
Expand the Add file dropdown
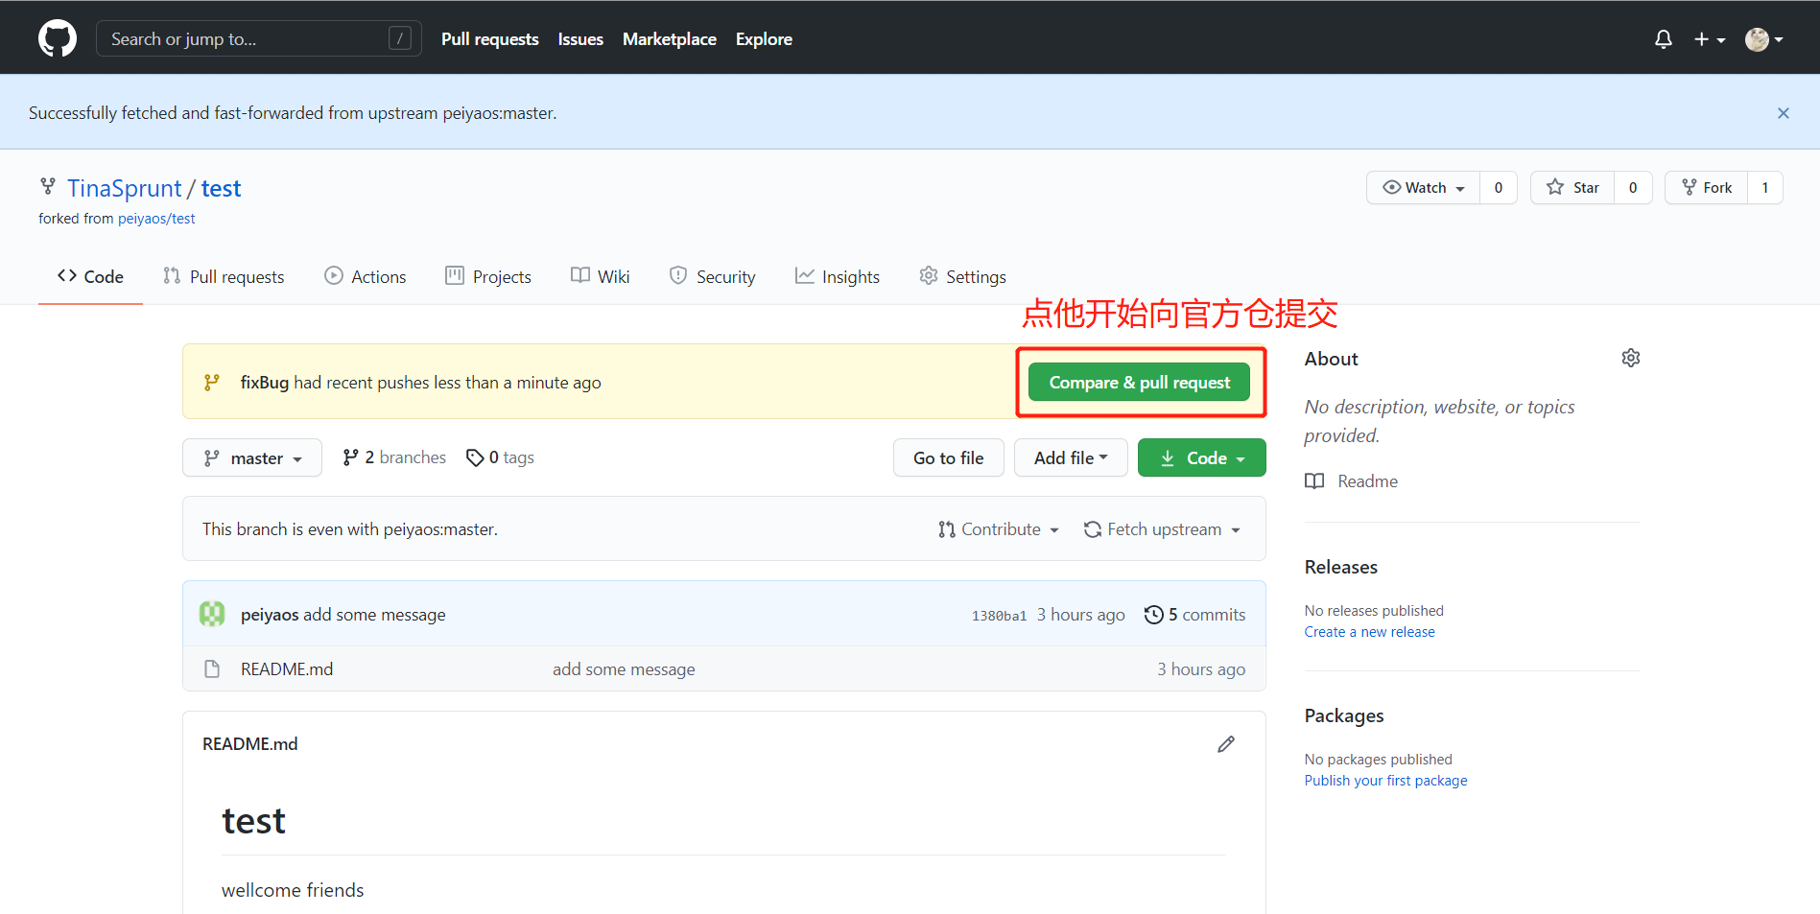[x=1071, y=457]
